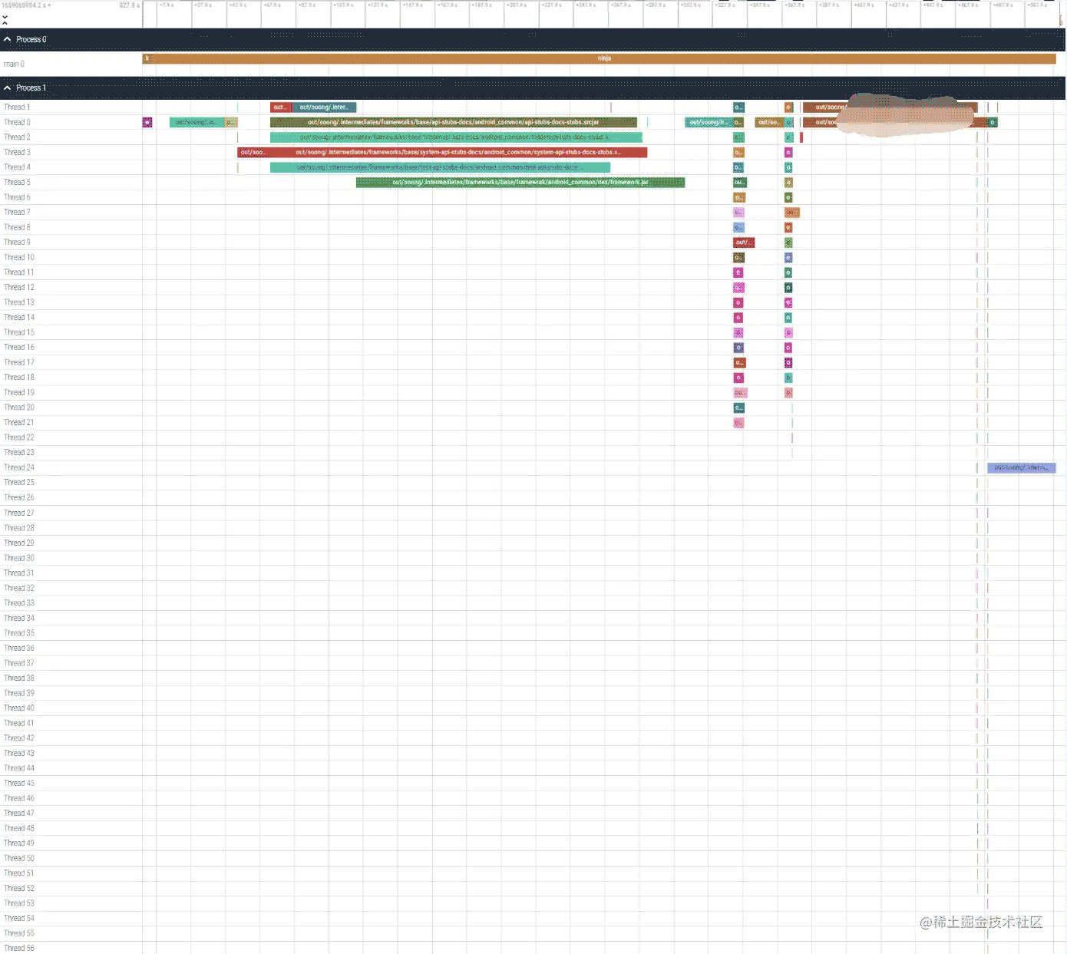
Task: Click the +67.9 s mark on the time ruler
Action: [x=272, y=5]
